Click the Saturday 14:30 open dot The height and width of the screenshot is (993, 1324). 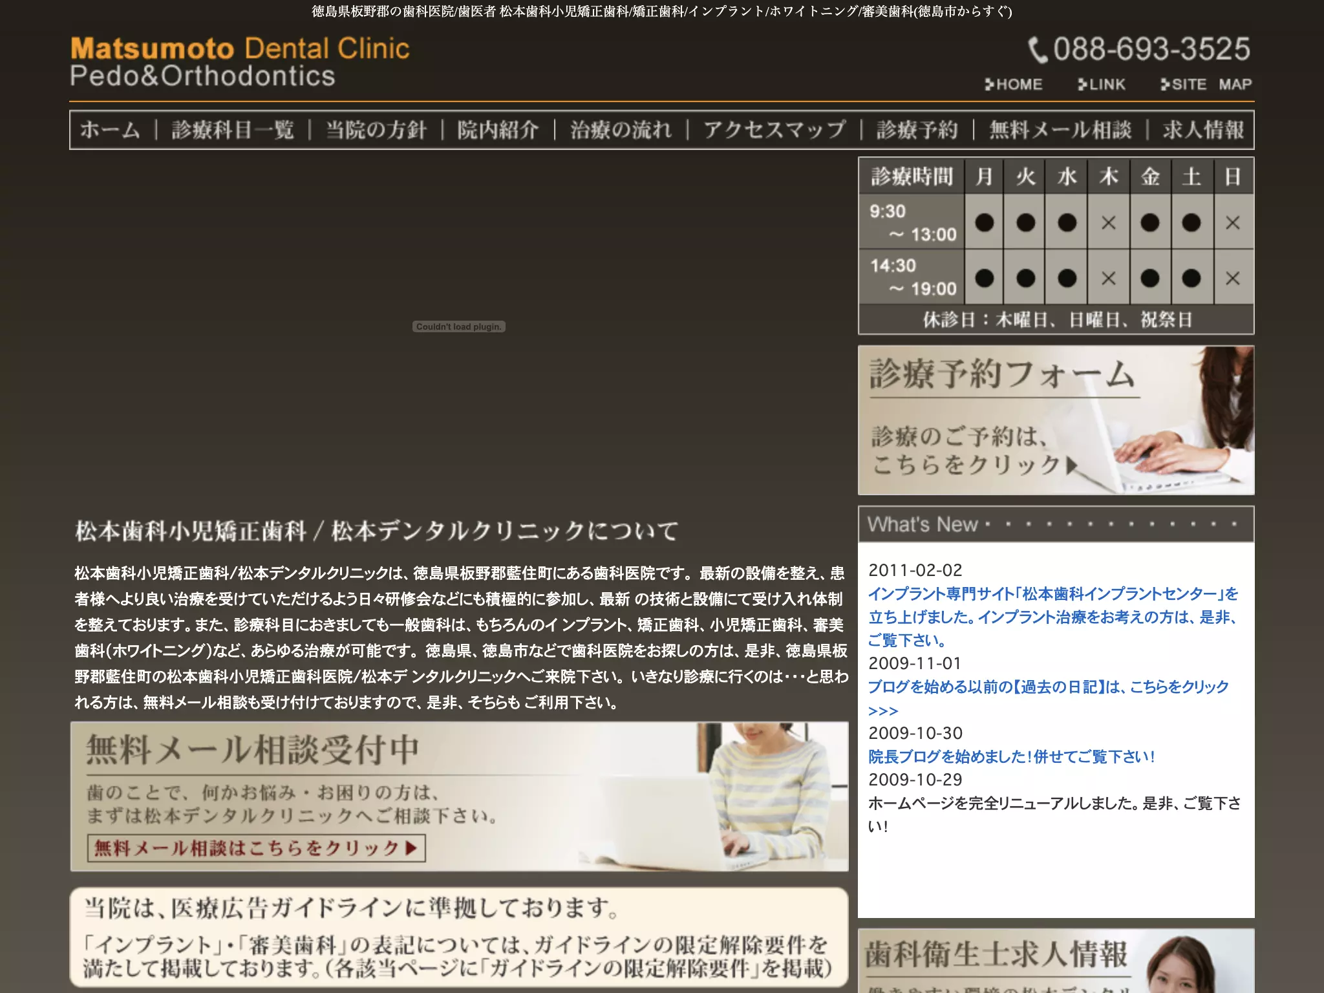point(1191,278)
